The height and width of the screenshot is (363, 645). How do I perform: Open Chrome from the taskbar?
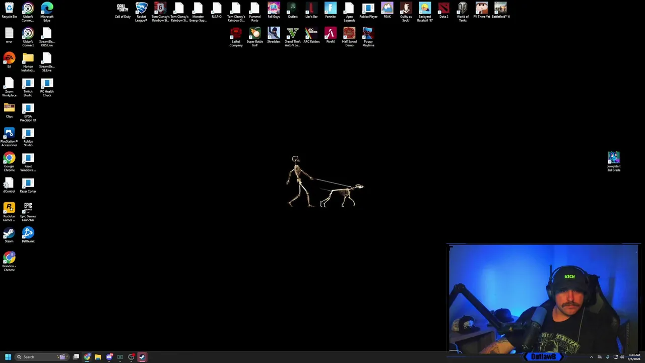[87, 357]
